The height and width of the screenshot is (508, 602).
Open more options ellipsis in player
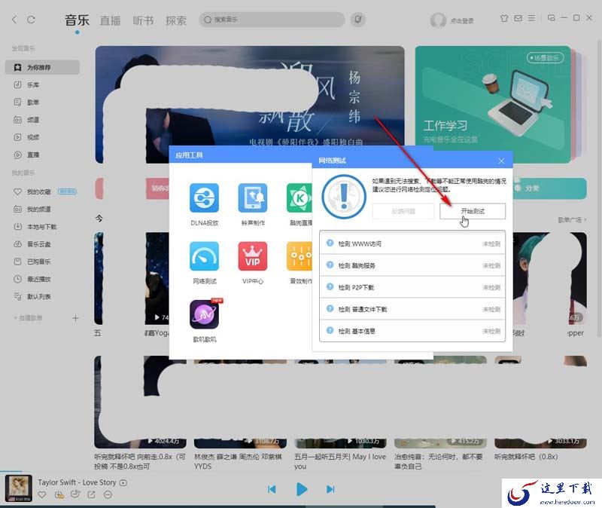click(x=108, y=495)
